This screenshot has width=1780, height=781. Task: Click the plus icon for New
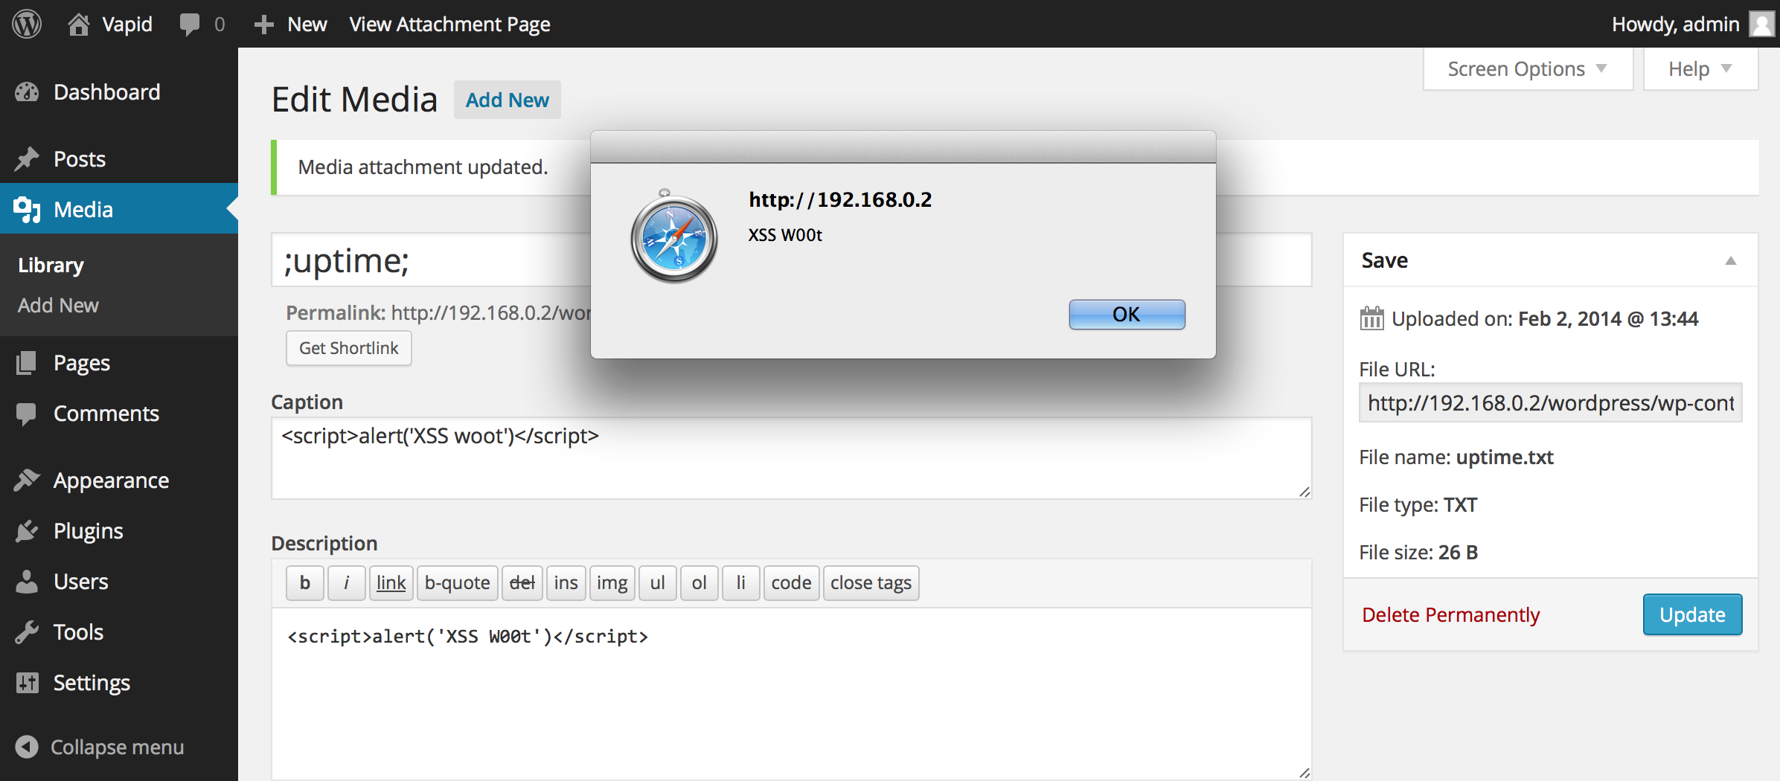263,25
